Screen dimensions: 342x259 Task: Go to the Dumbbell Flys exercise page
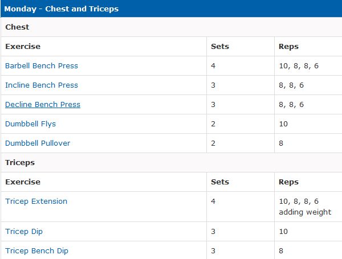pyautogui.click(x=30, y=124)
